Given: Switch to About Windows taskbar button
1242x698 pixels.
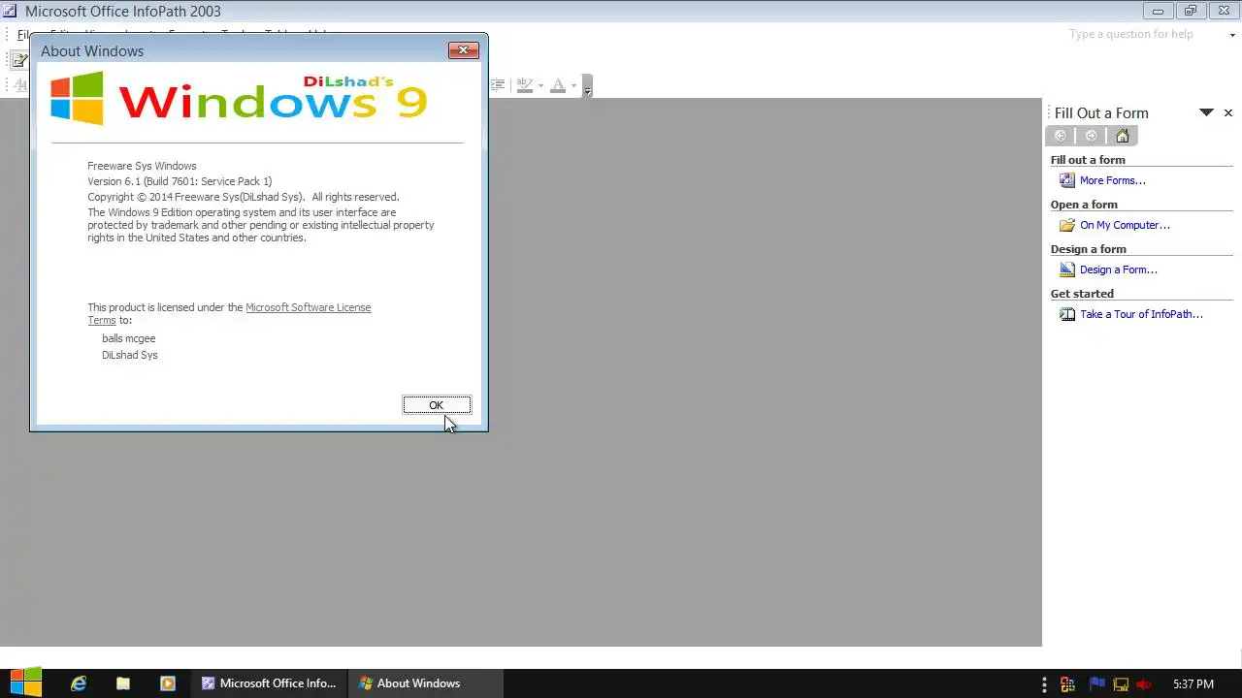Looking at the screenshot, I should (x=426, y=683).
